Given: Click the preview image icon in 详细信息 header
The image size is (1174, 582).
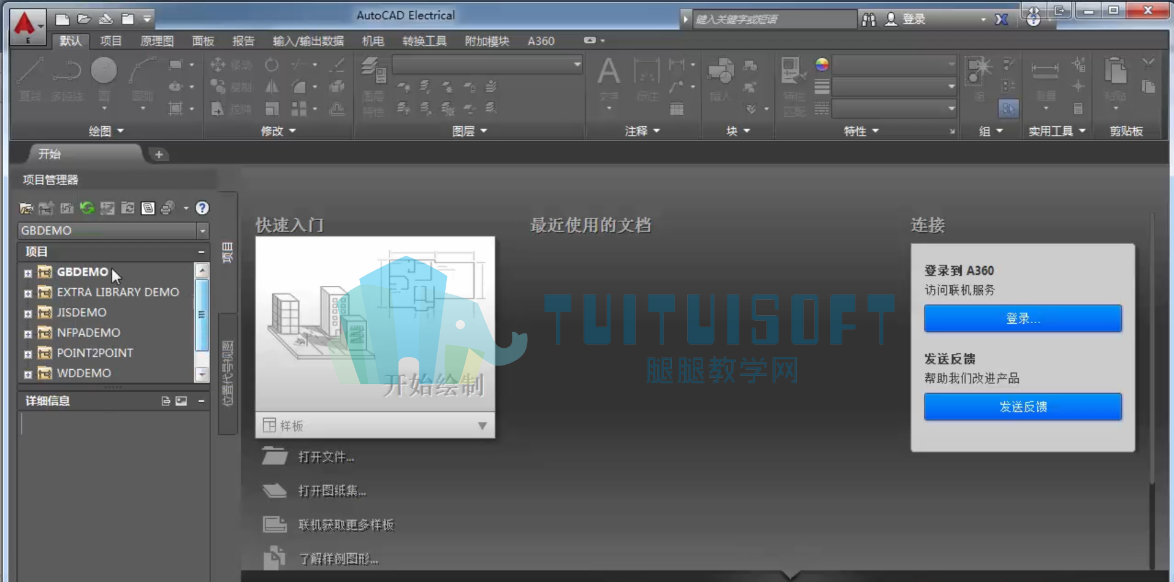Looking at the screenshot, I should [181, 401].
